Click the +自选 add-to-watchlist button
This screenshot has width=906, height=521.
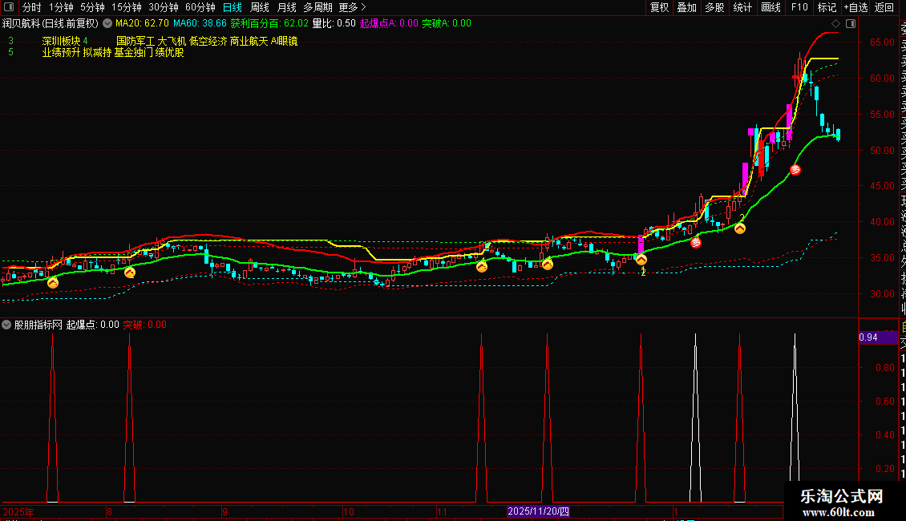click(x=855, y=7)
